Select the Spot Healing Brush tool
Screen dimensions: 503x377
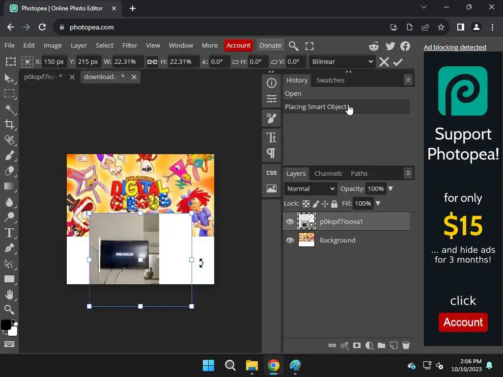(9, 140)
